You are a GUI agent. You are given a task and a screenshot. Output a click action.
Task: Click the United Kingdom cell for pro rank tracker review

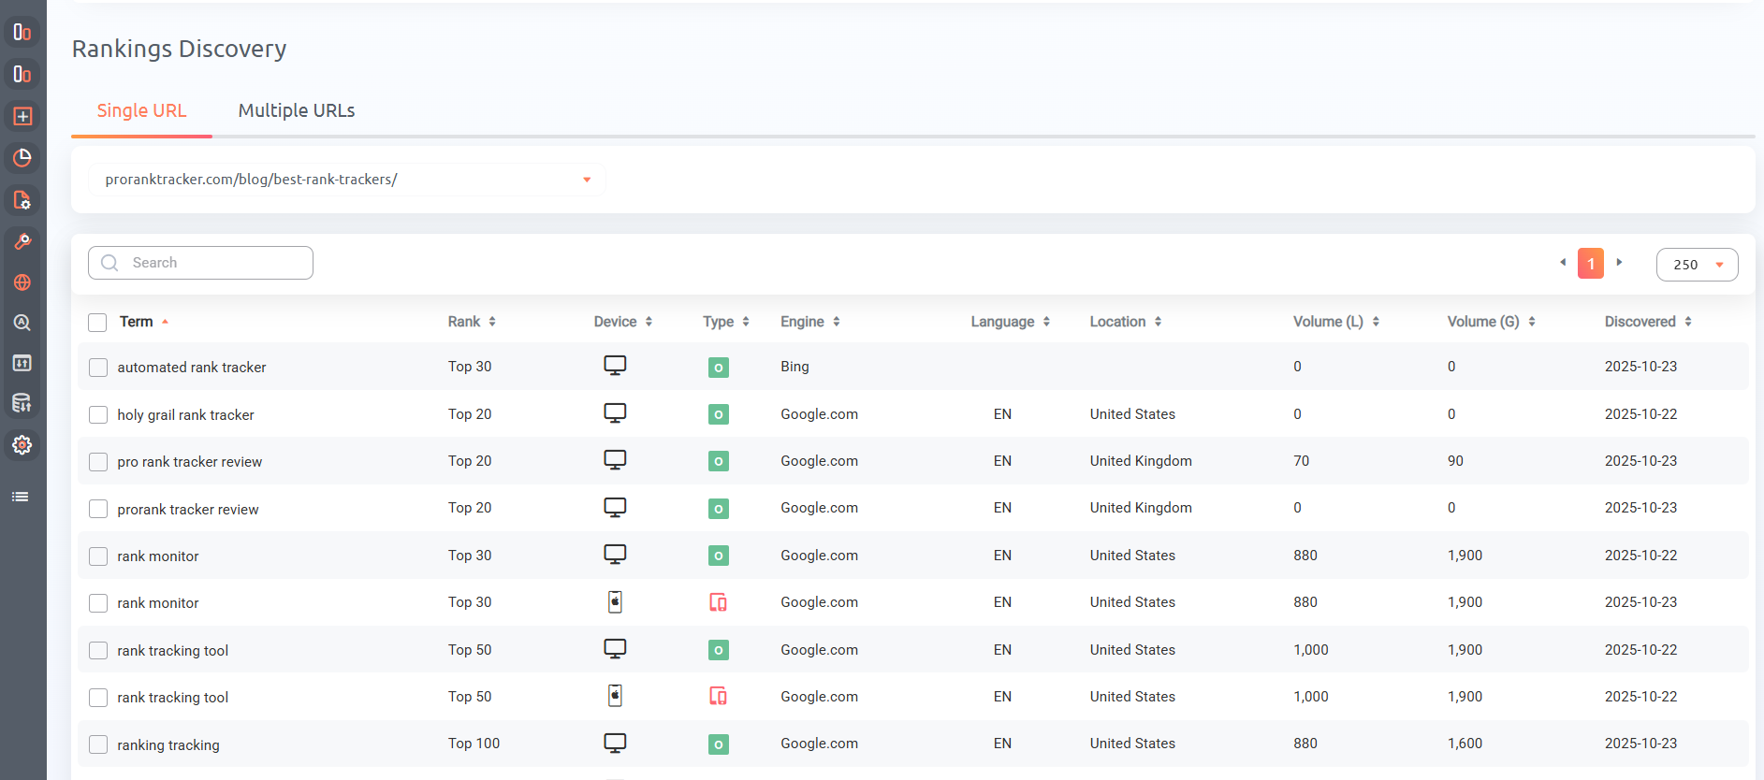tap(1141, 461)
